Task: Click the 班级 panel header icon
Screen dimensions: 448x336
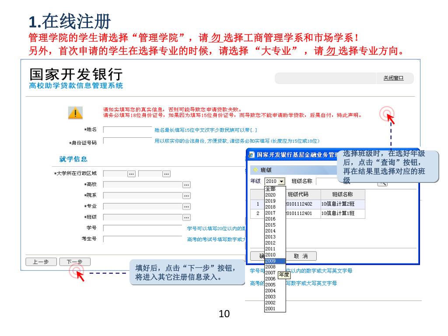Action: (x=255, y=170)
